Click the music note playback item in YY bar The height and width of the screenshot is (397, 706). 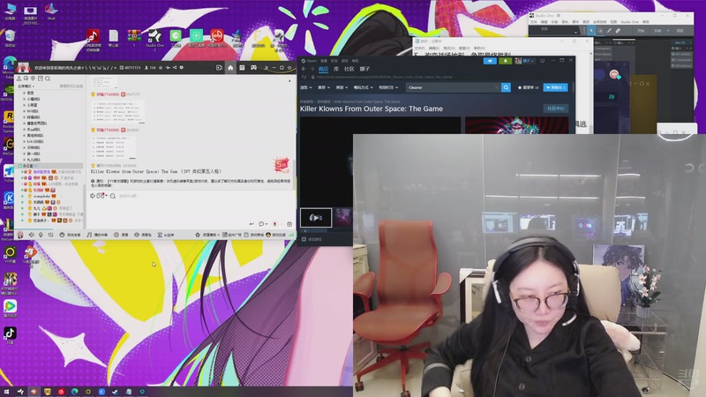pyautogui.click(x=97, y=235)
